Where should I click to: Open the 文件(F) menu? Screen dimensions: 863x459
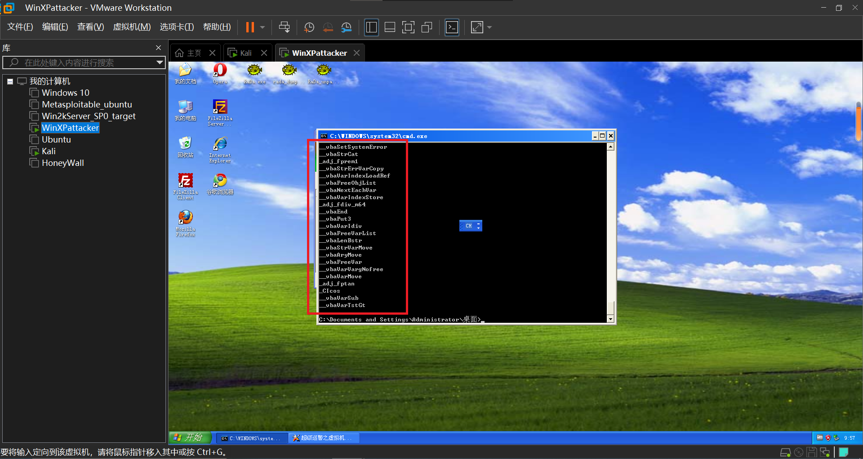[x=20, y=27]
